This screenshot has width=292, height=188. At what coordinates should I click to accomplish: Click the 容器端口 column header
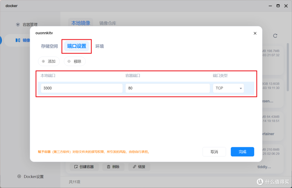pos(132,76)
